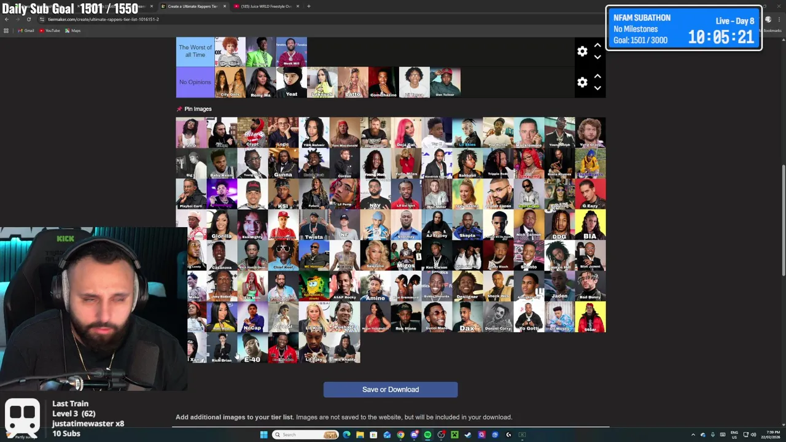Show hidden system tray icons

693,435
